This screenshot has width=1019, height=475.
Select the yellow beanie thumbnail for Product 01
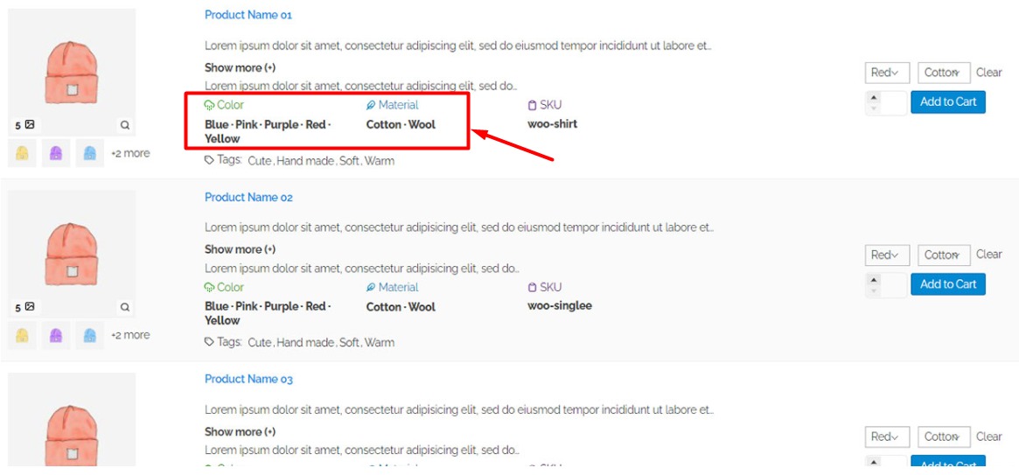(23, 154)
